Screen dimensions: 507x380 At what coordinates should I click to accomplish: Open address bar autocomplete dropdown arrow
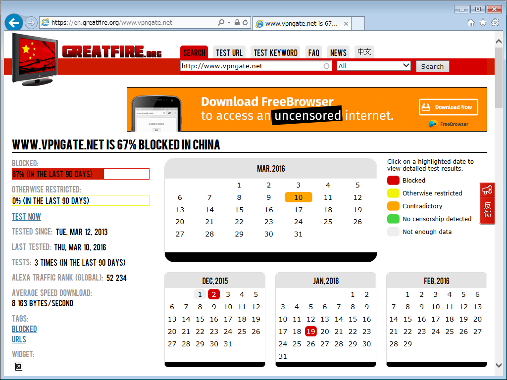click(x=229, y=22)
